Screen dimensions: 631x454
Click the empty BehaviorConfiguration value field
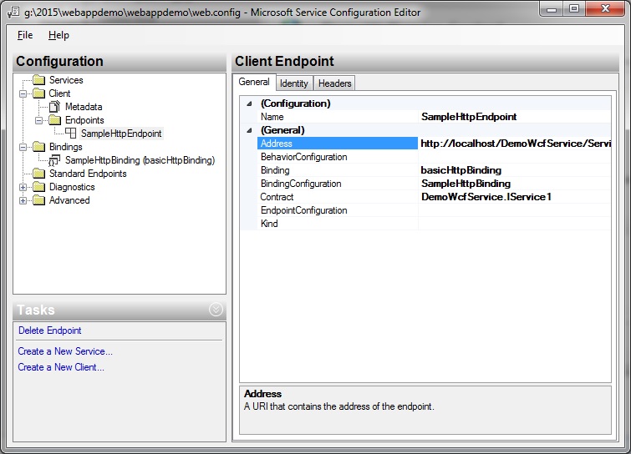515,157
